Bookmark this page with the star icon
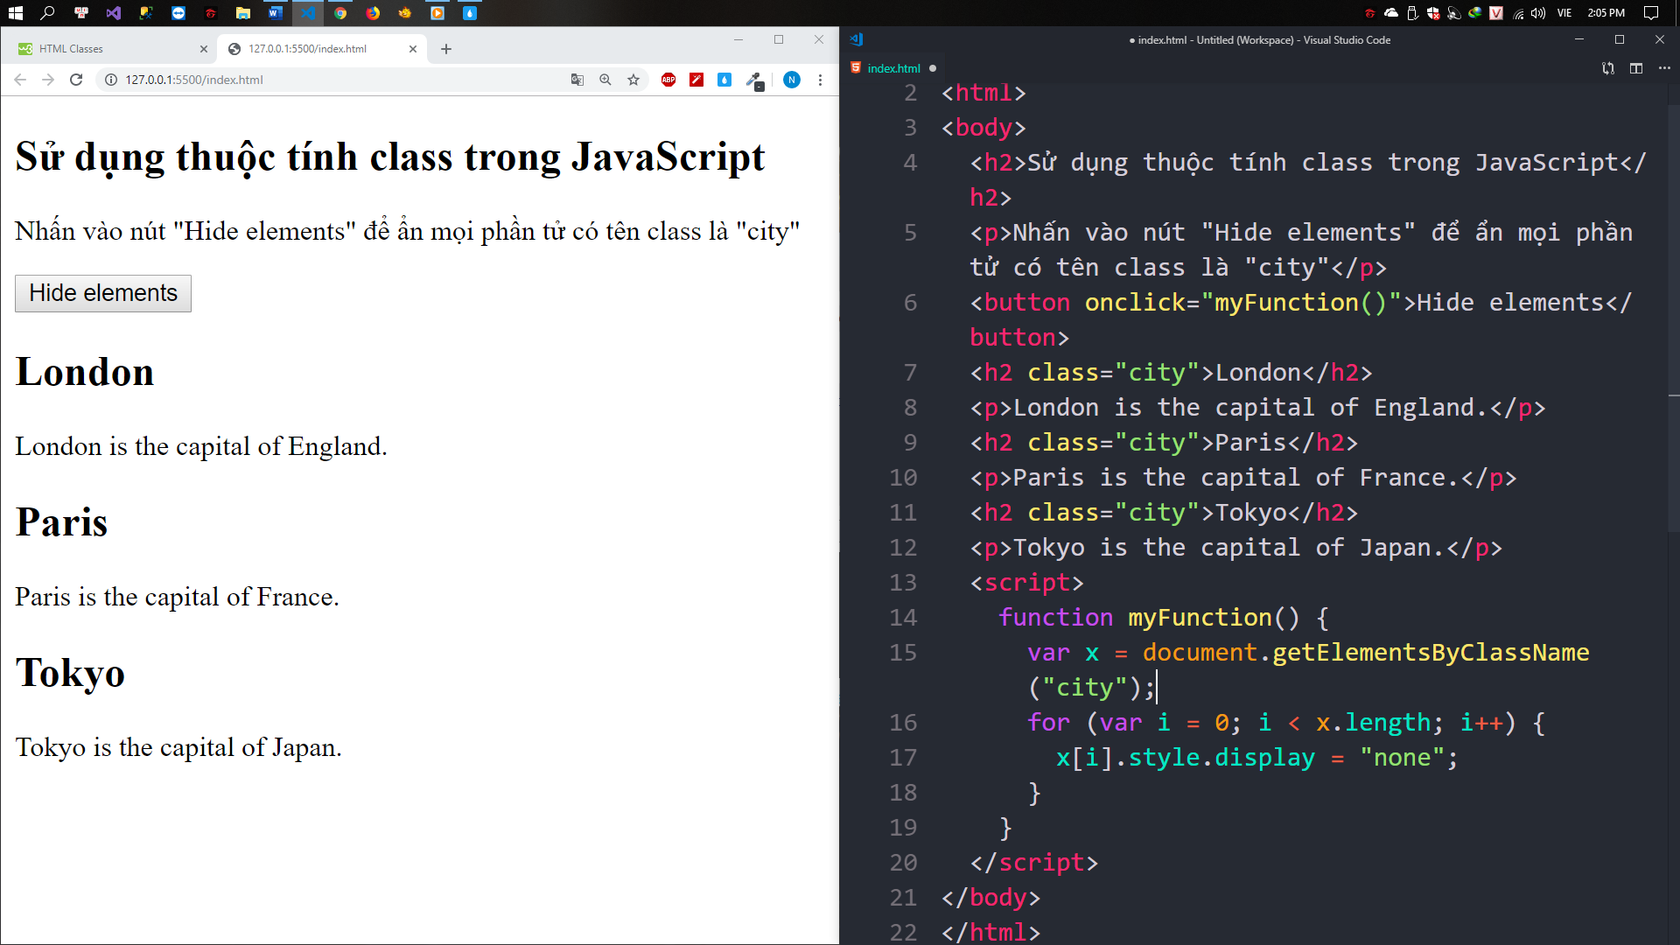Viewport: 1680px width, 945px height. pos(633,80)
